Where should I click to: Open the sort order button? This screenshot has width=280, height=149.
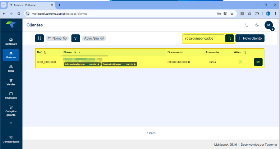(x=40, y=38)
